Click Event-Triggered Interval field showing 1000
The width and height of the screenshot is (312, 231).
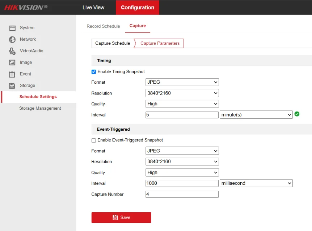182,183
